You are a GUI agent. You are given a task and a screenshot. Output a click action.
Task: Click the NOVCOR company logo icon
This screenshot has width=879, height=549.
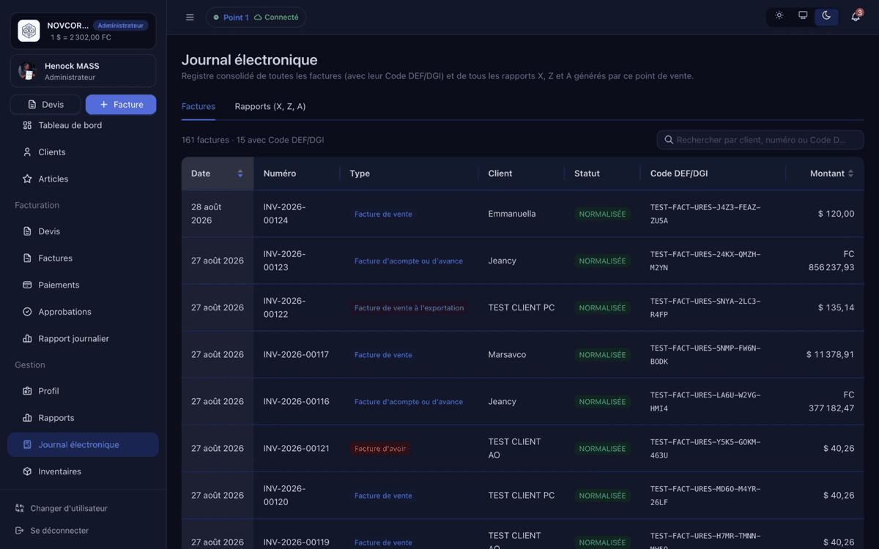tap(29, 31)
